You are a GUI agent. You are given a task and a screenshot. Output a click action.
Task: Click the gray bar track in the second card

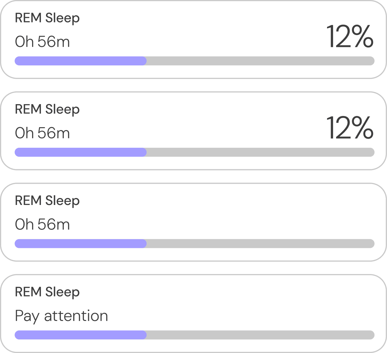pyautogui.click(x=260, y=152)
